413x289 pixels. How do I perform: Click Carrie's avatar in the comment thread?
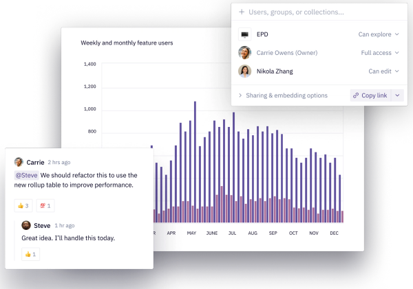19,162
